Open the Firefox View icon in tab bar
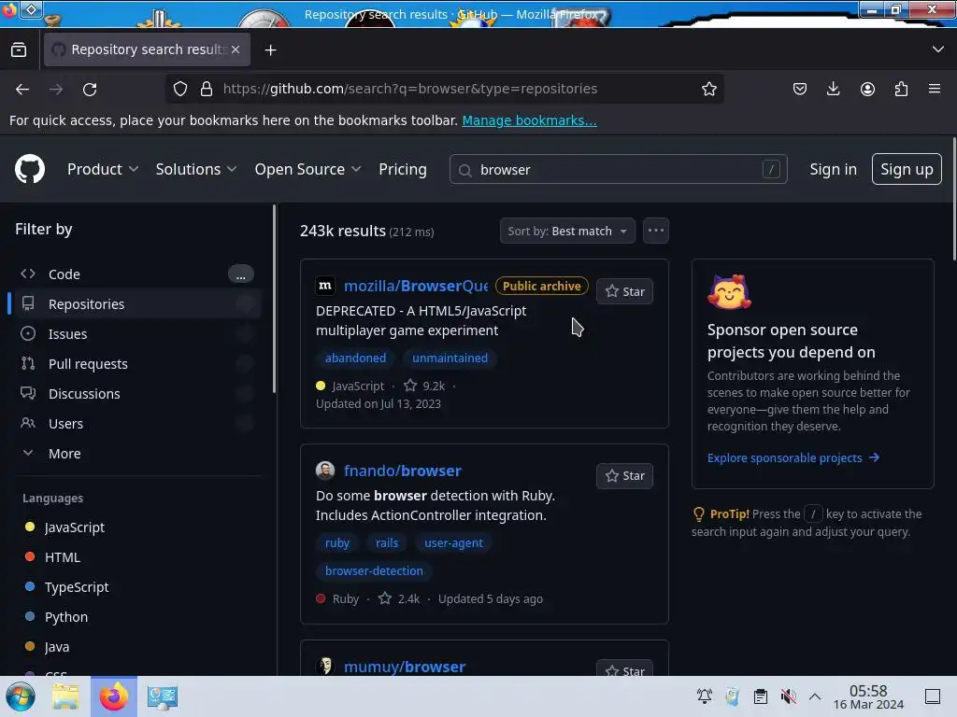957x717 pixels. [19, 49]
